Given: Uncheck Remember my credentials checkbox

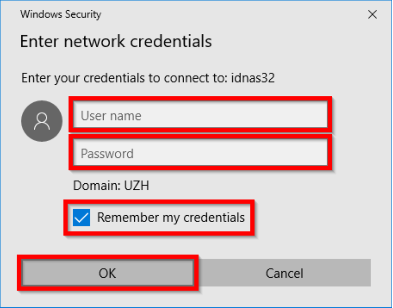Looking at the screenshot, I should point(81,218).
